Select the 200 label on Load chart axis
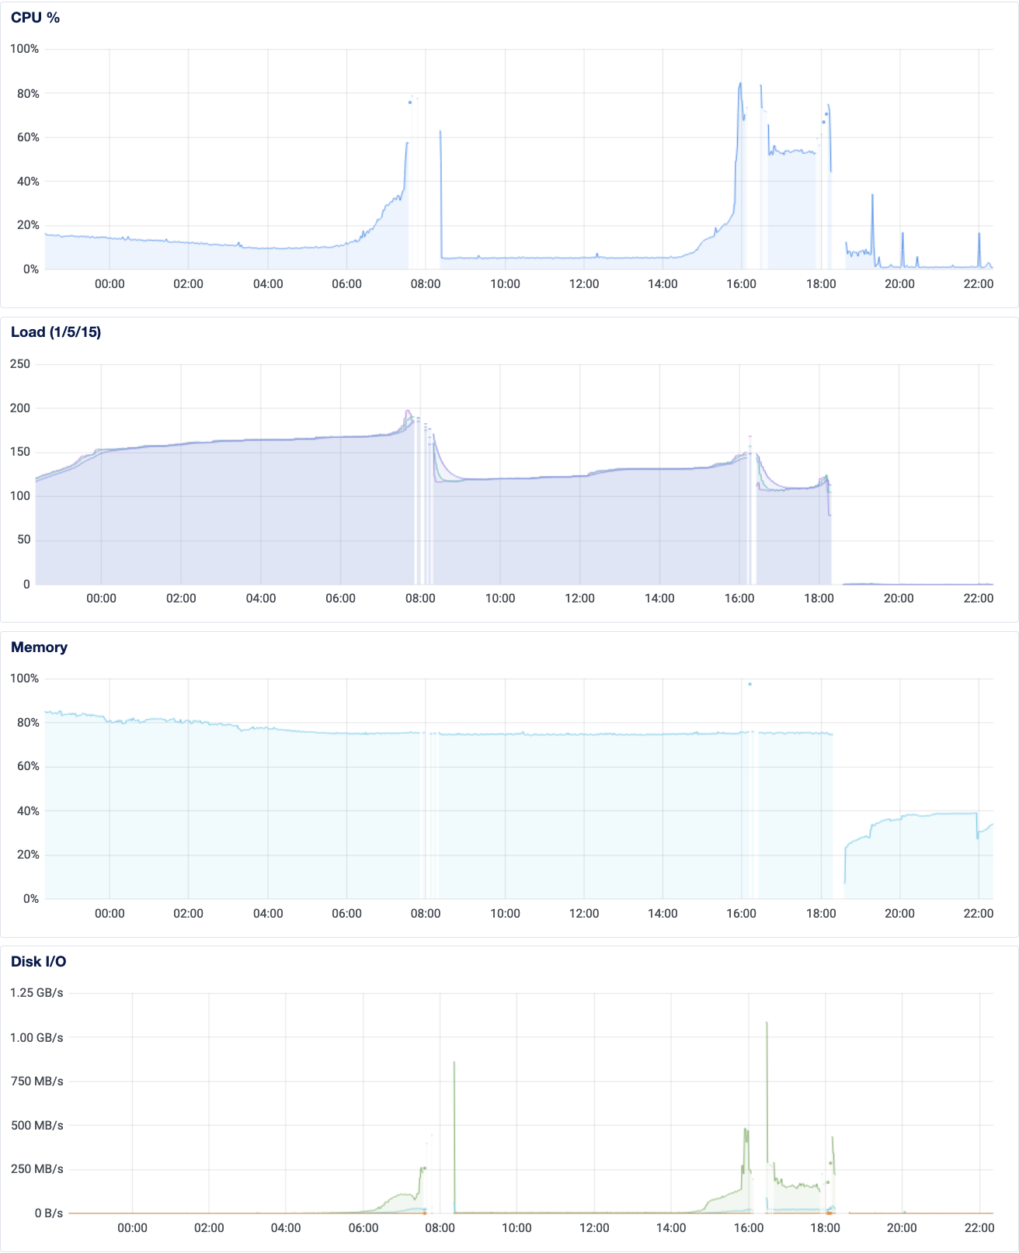Image resolution: width=1019 pixels, height=1253 pixels. tap(21, 408)
